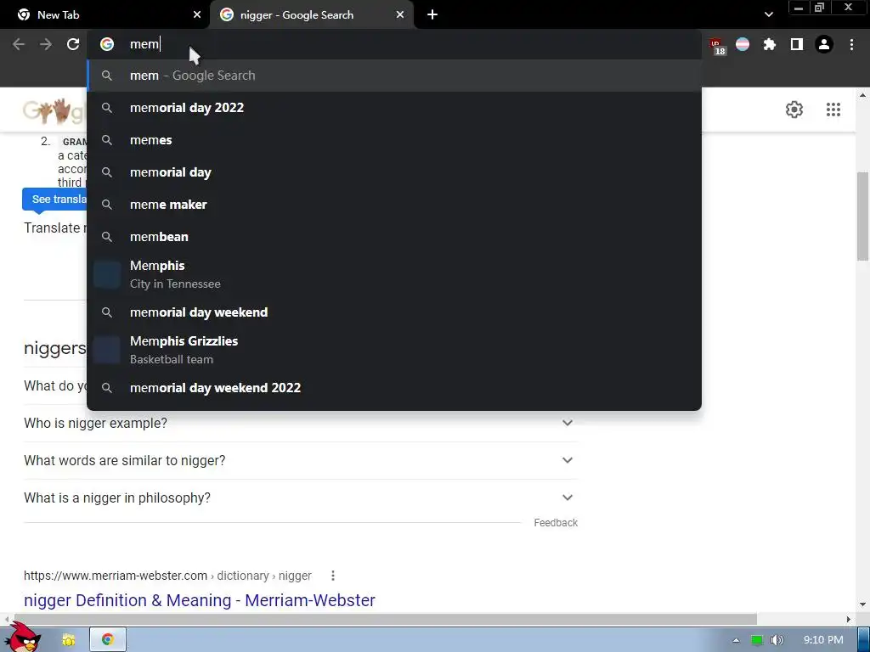Select 'Memphis City in Tennessee' suggestion
The height and width of the screenshot is (652, 870).
click(x=394, y=274)
